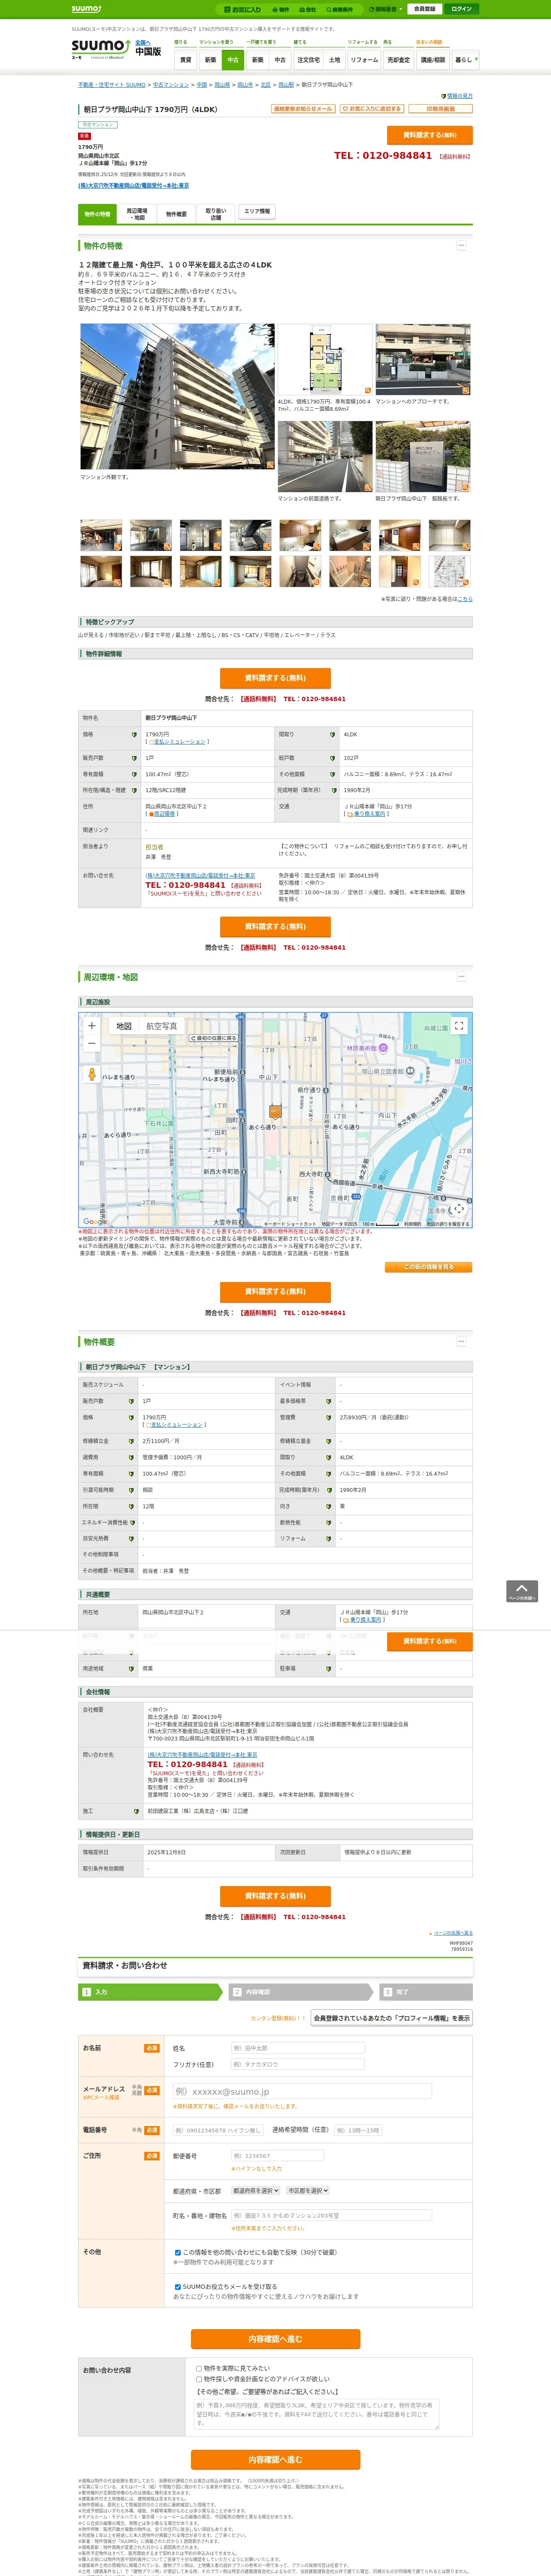Image resolution: width=551 pixels, height=2576 pixels.
Task: Toggle the SUUMOお役立ちメールを受け取る checkbox
Action: coord(178,2286)
